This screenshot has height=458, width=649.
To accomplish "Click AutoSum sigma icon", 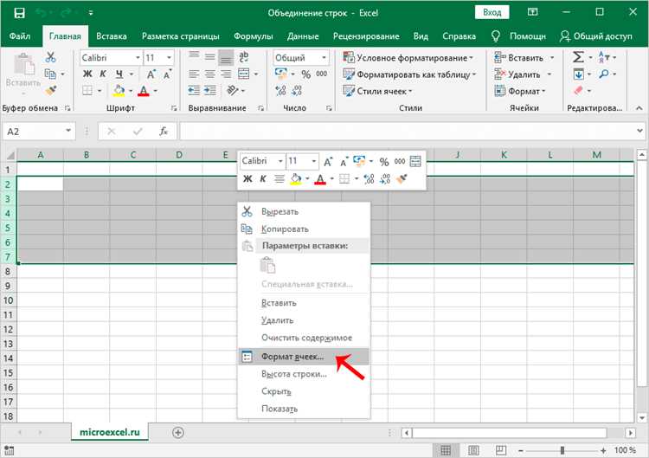I will tap(578, 57).
